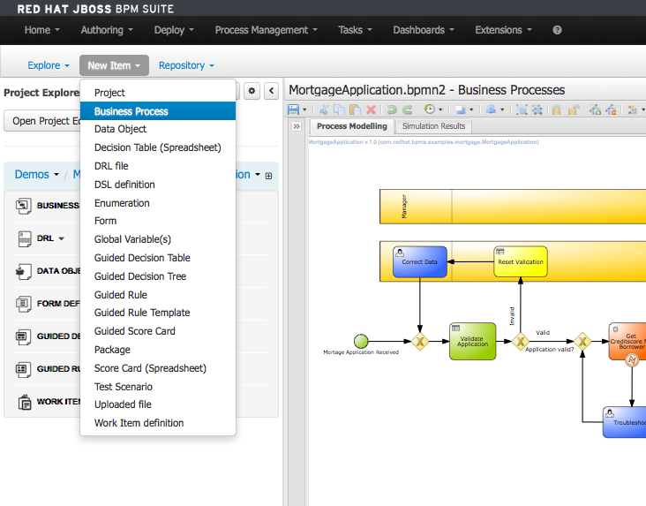
Task: Click the Copy icon in the toolbar
Action: [x=339, y=110]
